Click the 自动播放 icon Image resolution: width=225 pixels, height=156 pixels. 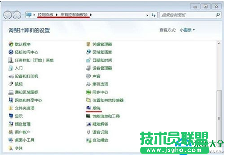pos(88,140)
